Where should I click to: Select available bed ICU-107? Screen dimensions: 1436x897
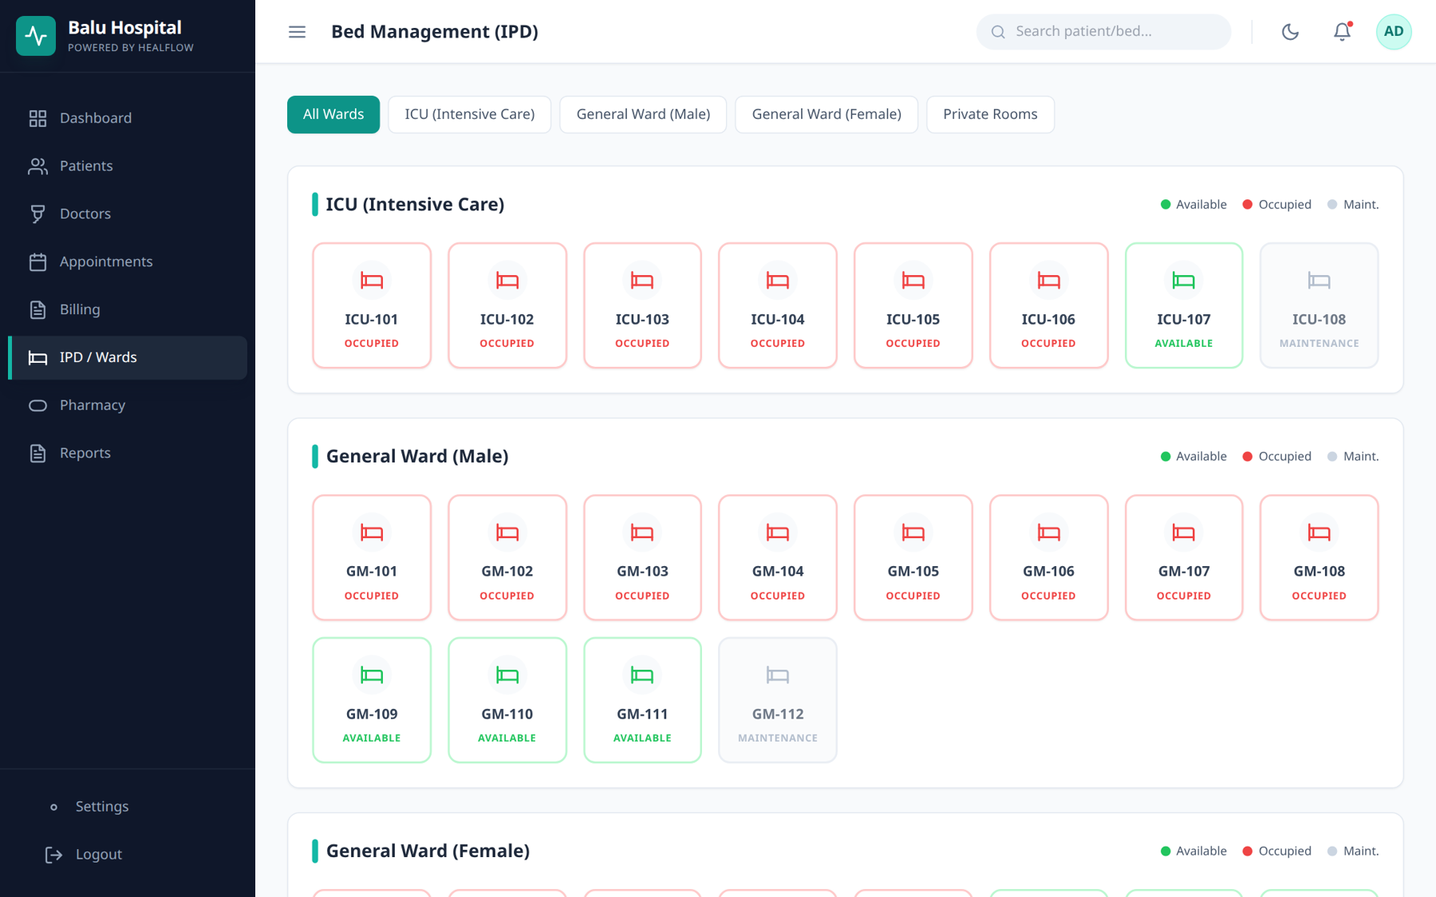click(x=1184, y=305)
